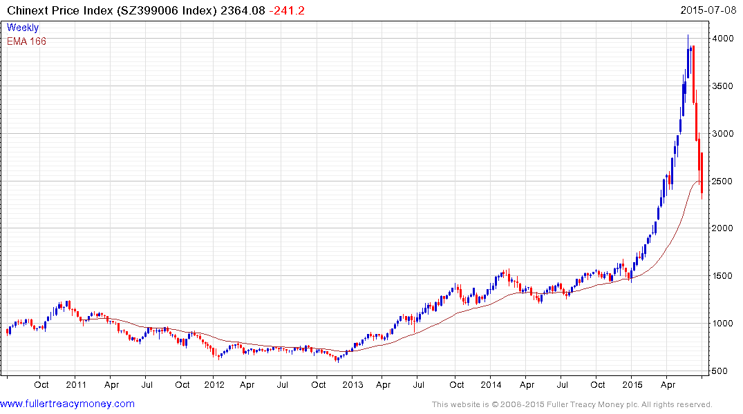Click the Chinext Price Index chart title
This screenshot has width=743, height=414.
pyautogui.click(x=112, y=10)
